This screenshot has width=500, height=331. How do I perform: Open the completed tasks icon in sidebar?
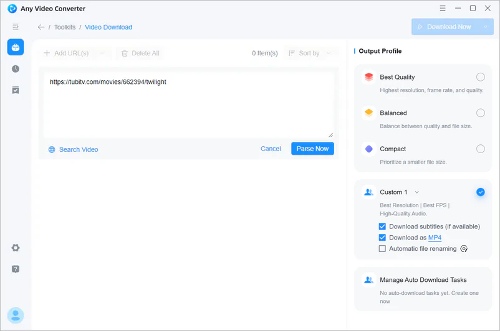click(16, 90)
